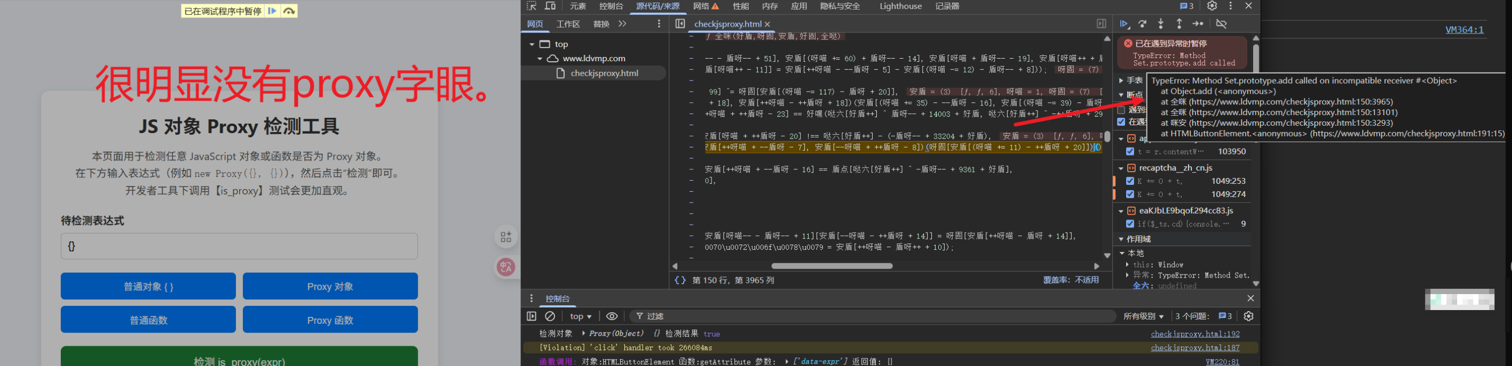Click the step into function icon
The image size is (1512, 366).
coord(1160,24)
